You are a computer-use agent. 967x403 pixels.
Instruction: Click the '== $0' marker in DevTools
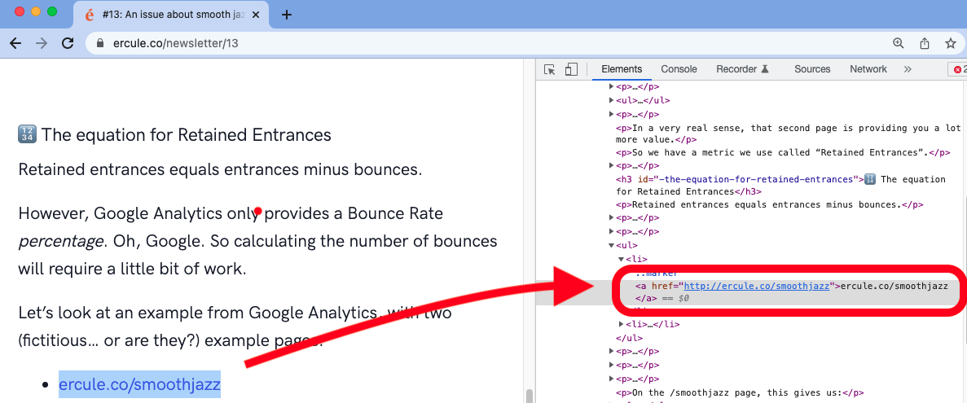point(674,298)
